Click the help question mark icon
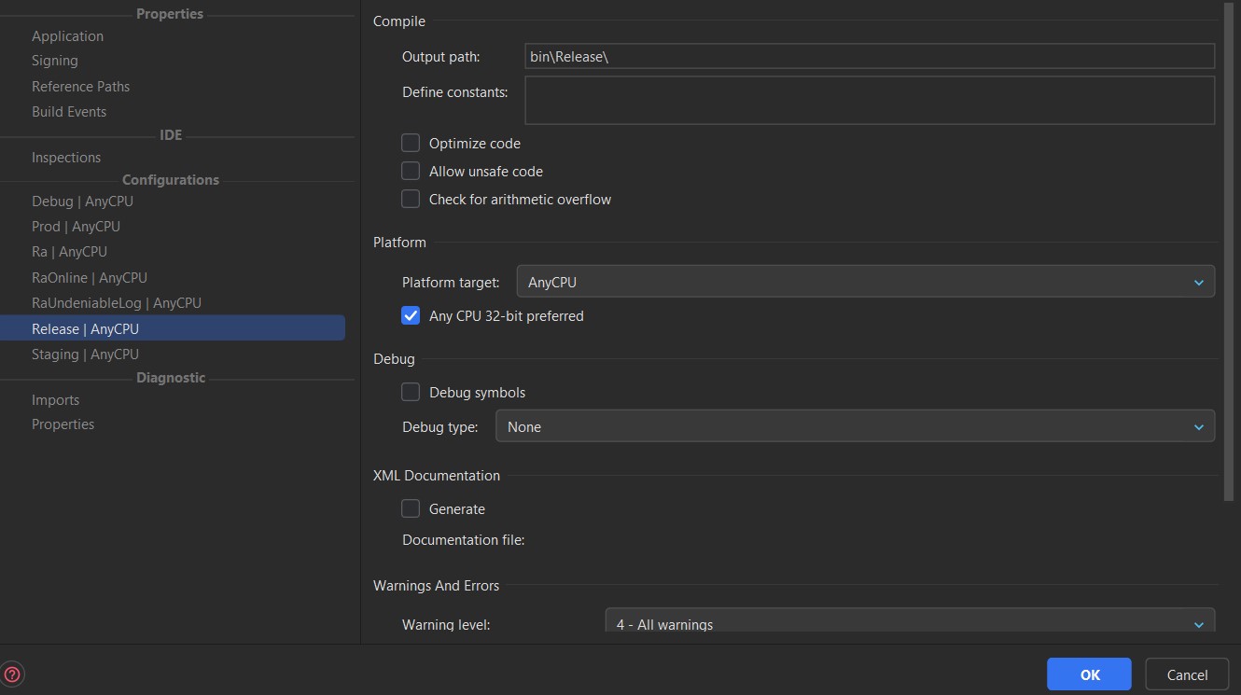 tap(13, 674)
